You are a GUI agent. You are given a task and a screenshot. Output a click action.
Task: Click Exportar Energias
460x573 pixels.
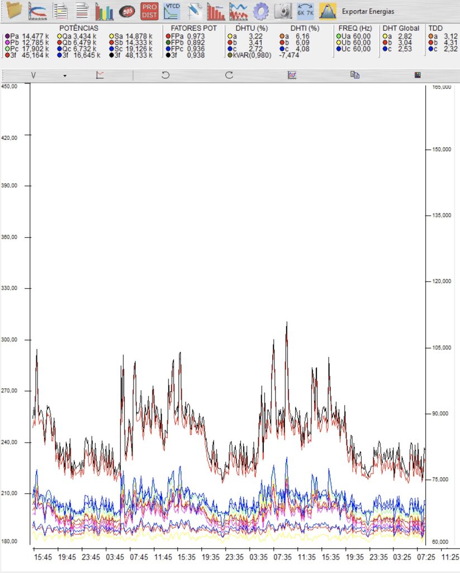[368, 11]
